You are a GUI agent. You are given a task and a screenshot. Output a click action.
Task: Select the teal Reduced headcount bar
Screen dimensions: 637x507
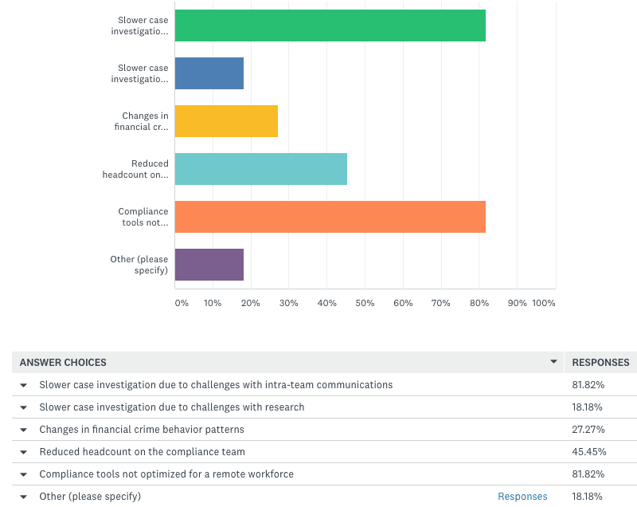click(261, 169)
